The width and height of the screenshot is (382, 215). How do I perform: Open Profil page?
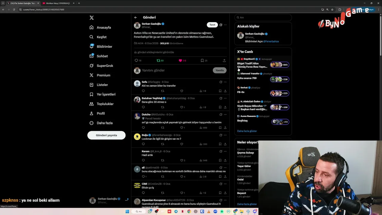point(97,113)
